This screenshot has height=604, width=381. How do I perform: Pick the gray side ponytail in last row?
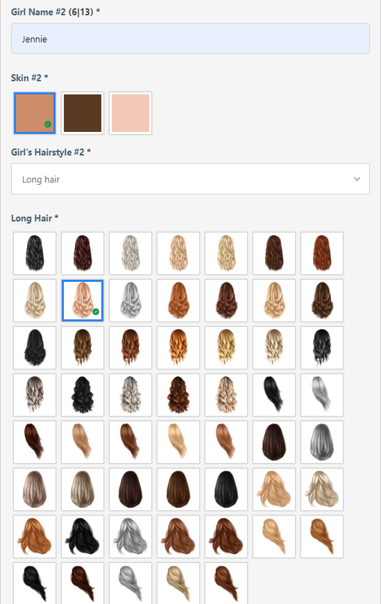(130, 583)
